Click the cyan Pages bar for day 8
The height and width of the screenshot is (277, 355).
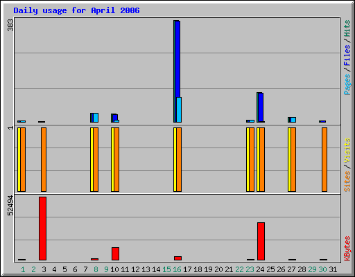[x=96, y=118]
